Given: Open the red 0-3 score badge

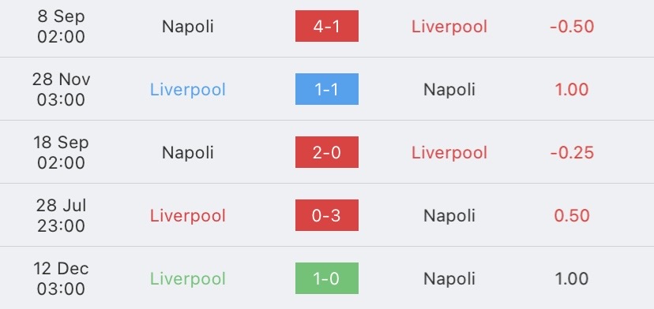Looking at the screenshot, I should 326,215.
